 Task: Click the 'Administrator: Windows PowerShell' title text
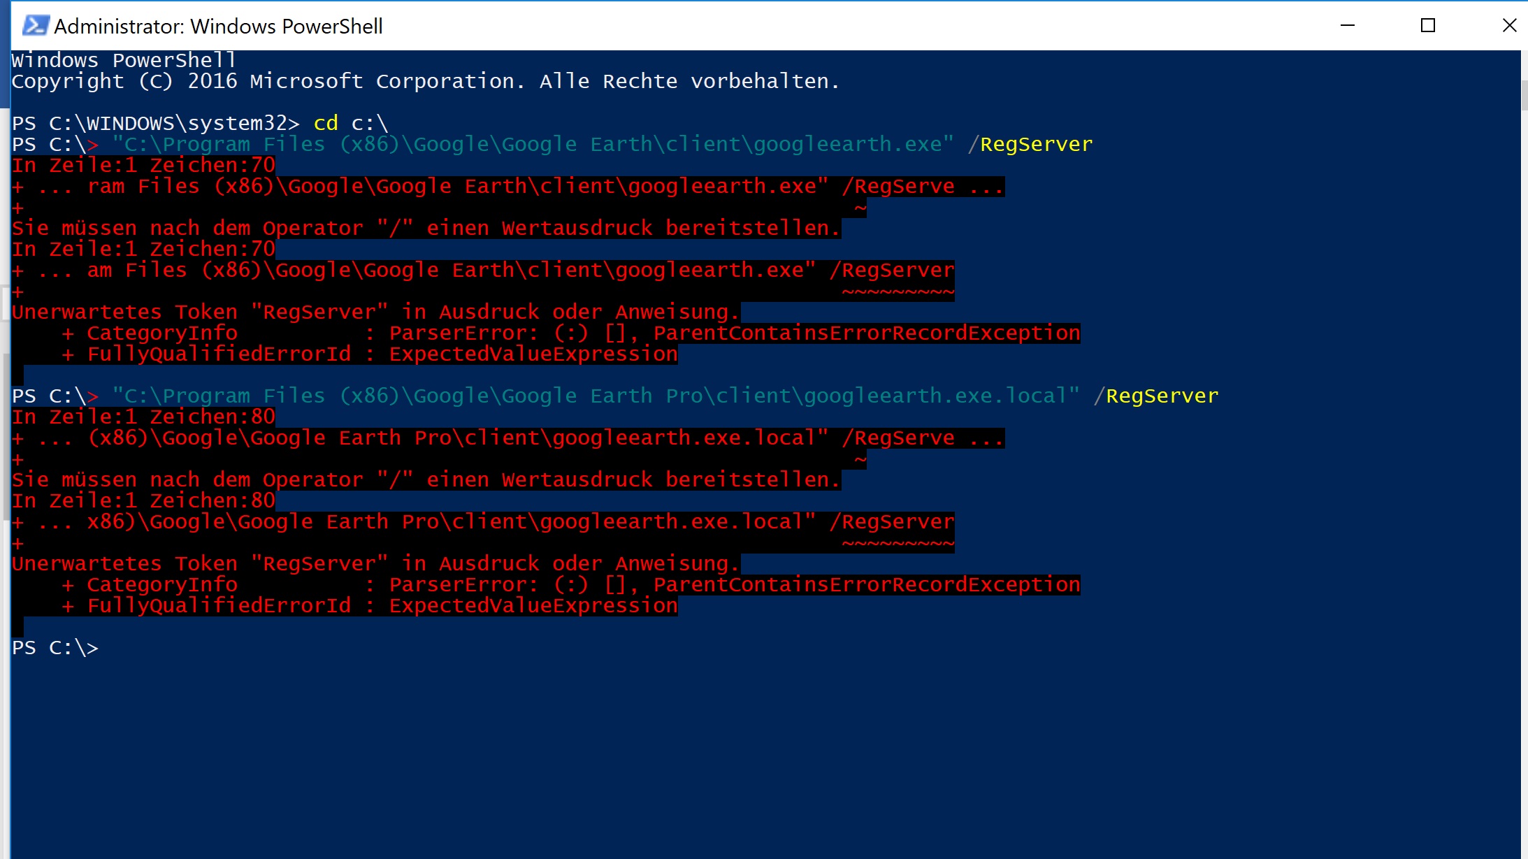pos(218,27)
